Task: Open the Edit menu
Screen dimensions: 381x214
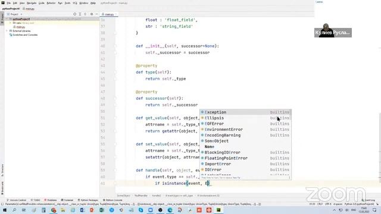Action: [x=15, y=3]
